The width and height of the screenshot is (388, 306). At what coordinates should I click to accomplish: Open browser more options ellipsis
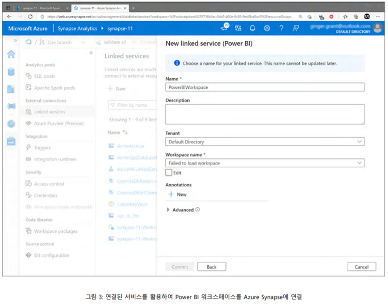pos(378,17)
